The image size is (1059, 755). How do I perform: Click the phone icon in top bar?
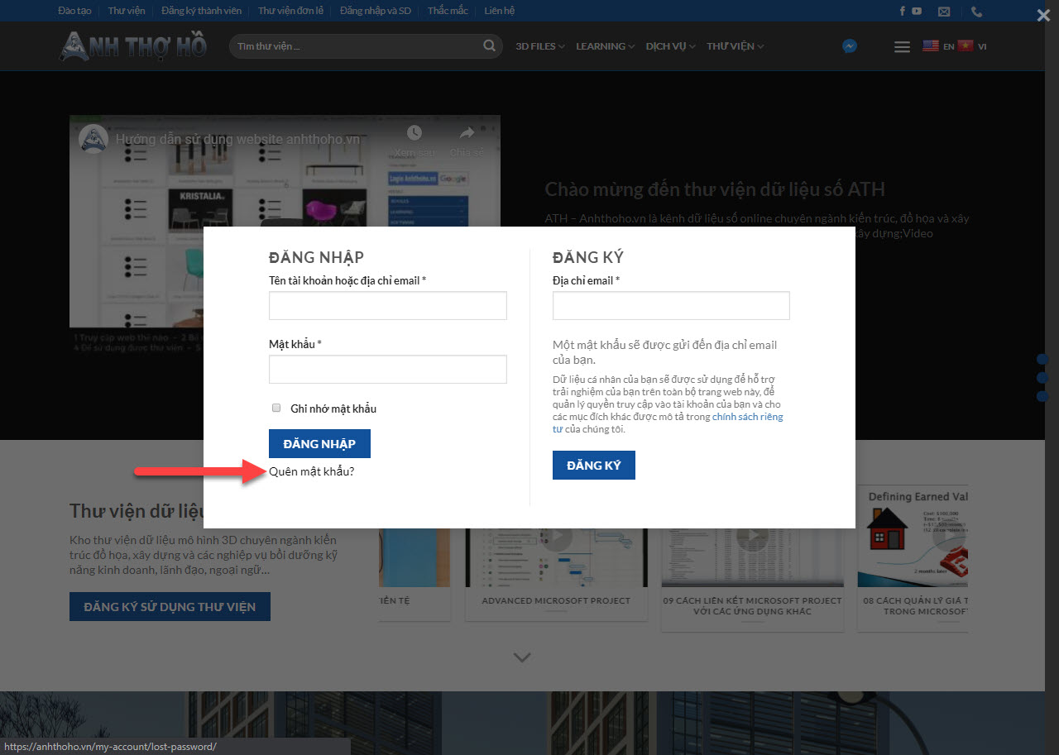[x=976, y=12]
